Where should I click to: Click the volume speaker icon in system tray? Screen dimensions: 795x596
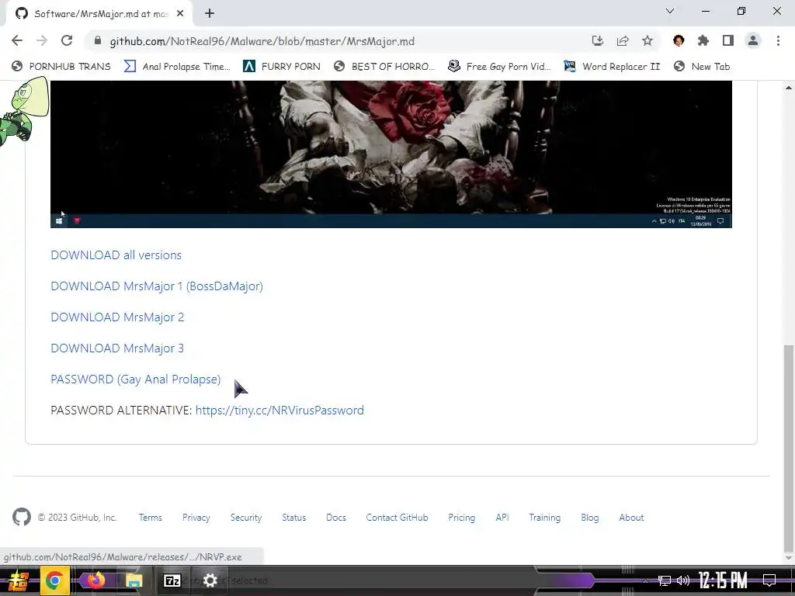pyautogui.click(x=683, y=580)
